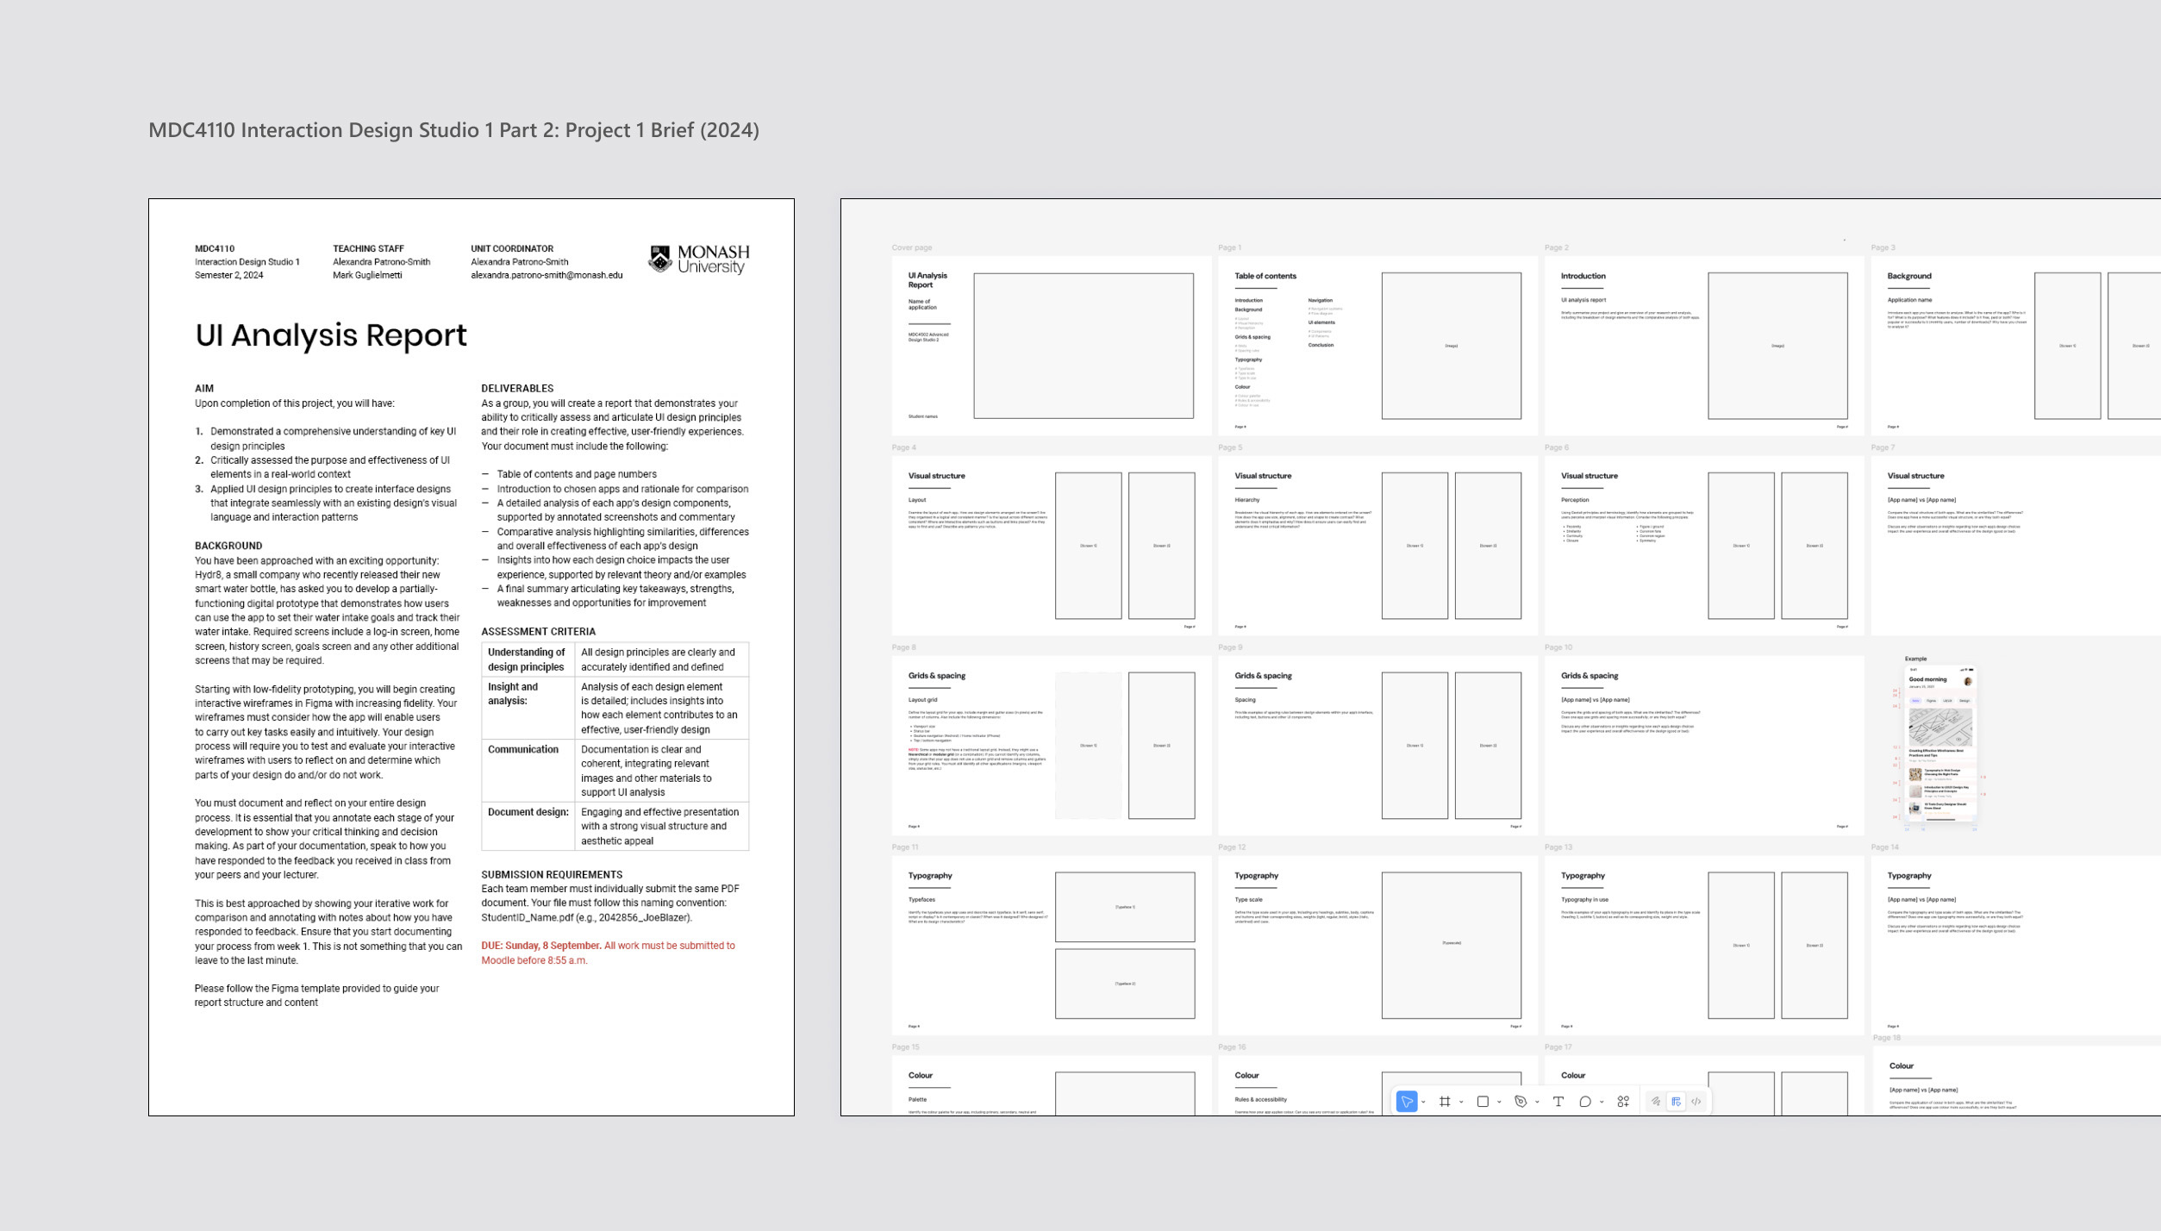
Task: Click the Monash University logo
Action: coord(698,259)
